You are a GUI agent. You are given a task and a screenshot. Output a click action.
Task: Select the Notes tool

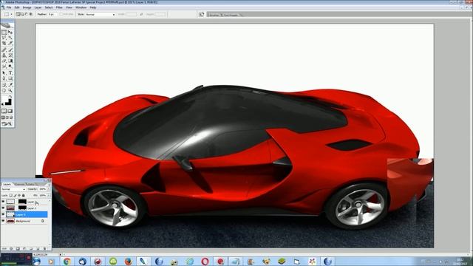point(4,85)
